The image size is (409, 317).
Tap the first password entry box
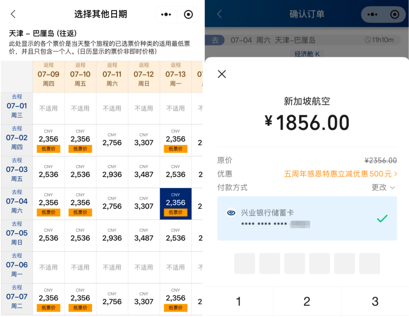pos(244,263)
